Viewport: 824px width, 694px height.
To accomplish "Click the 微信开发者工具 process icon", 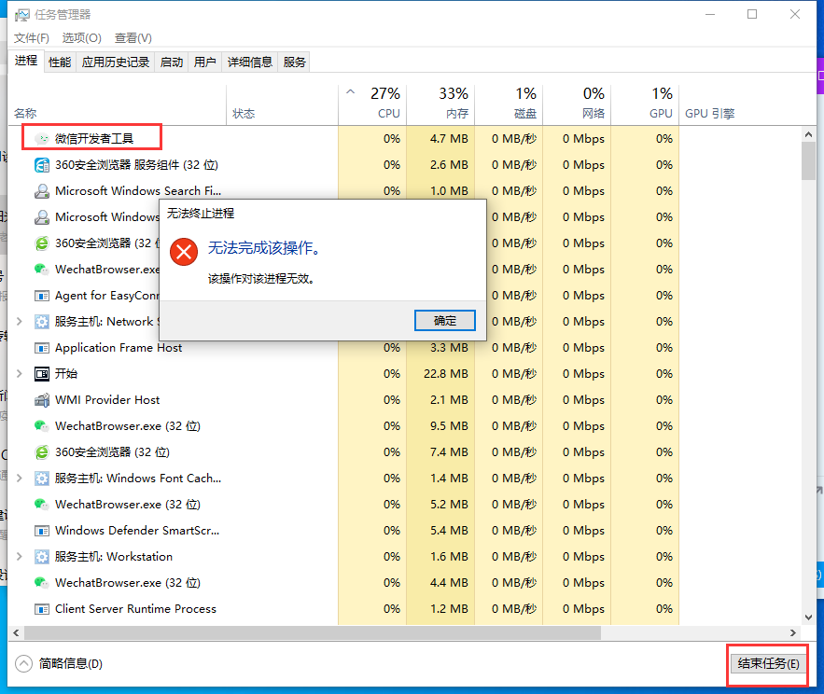I will (41, 139).
